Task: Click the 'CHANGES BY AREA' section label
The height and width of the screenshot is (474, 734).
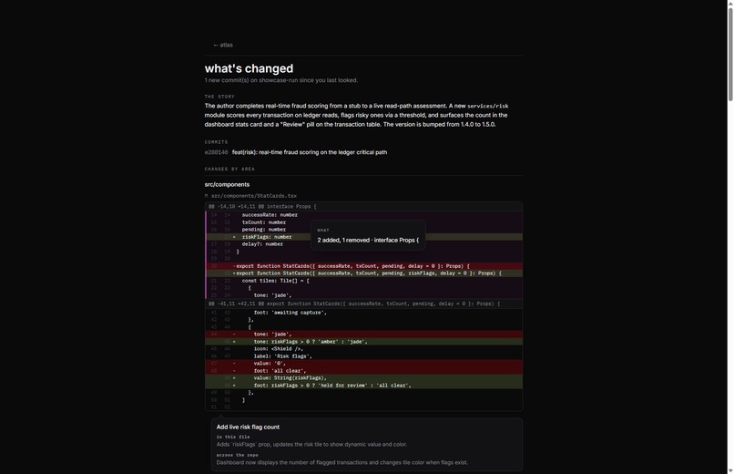Action: pos(229,169)
